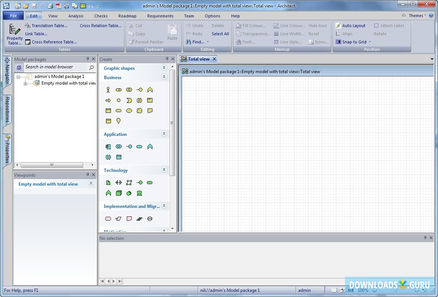Pin the Model packages panel
The image size is (438, 297).
click(x=88, y=59)
